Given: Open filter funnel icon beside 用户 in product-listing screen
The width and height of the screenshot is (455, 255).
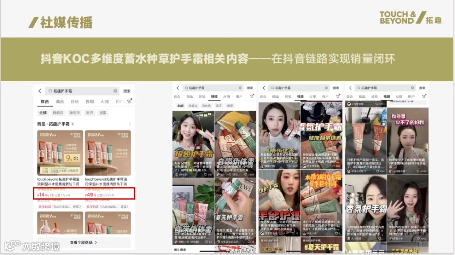Looking at the screenshot, I should [129, 101].
